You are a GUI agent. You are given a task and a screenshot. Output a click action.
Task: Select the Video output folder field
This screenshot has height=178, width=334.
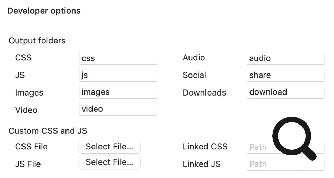(118, 109)
